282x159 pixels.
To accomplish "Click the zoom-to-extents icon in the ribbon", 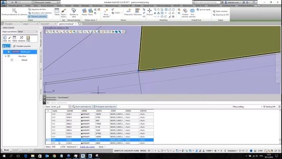I will pos(15,11).
